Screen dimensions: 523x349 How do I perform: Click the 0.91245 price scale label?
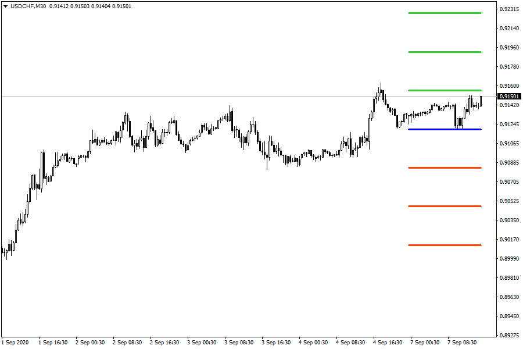(x=510, y=124)
